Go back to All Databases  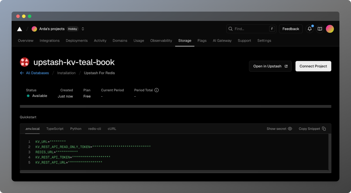(34, 73)
